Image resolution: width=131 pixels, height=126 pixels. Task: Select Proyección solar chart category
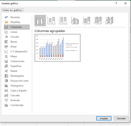click(17, 81)
